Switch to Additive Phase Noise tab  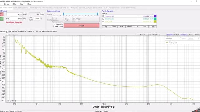[x=21, y=8]
